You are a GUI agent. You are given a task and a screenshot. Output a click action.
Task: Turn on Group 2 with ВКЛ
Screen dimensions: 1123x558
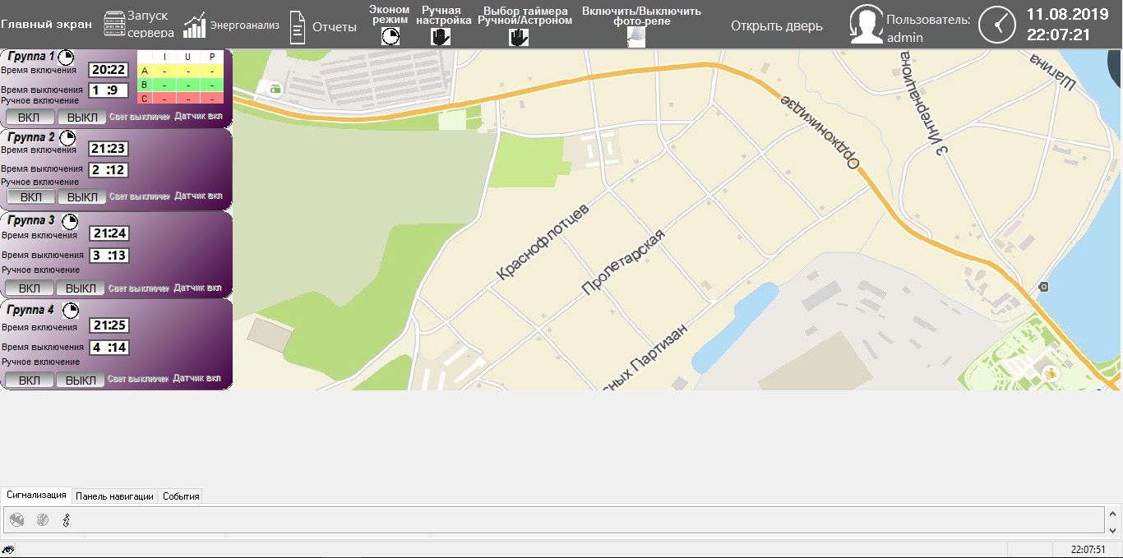30,196
